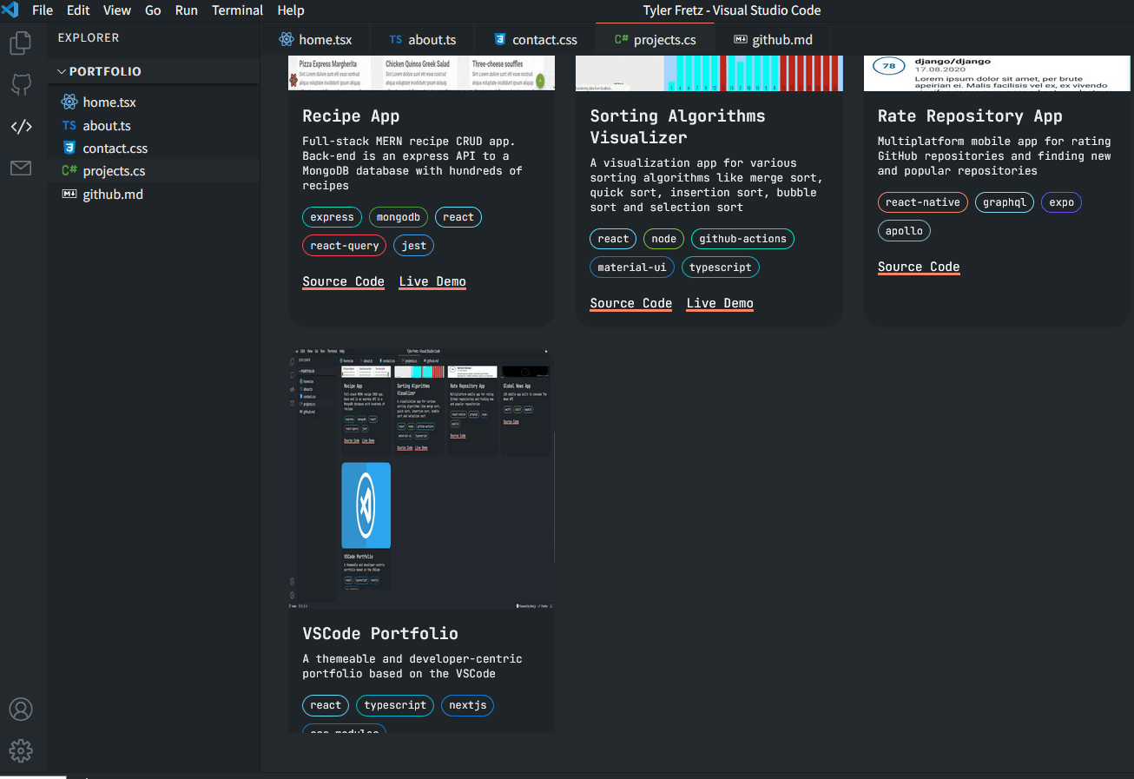Open github.md from the explorer
The width and height of the screenshot is (1134, 779).
[x=113, y=194]
